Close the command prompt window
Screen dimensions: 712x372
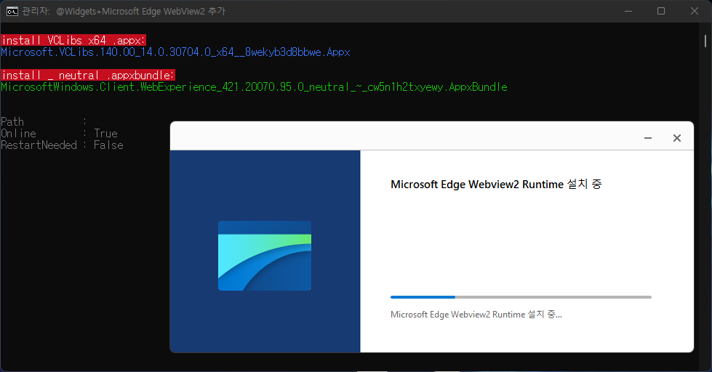tap(695, 12)
